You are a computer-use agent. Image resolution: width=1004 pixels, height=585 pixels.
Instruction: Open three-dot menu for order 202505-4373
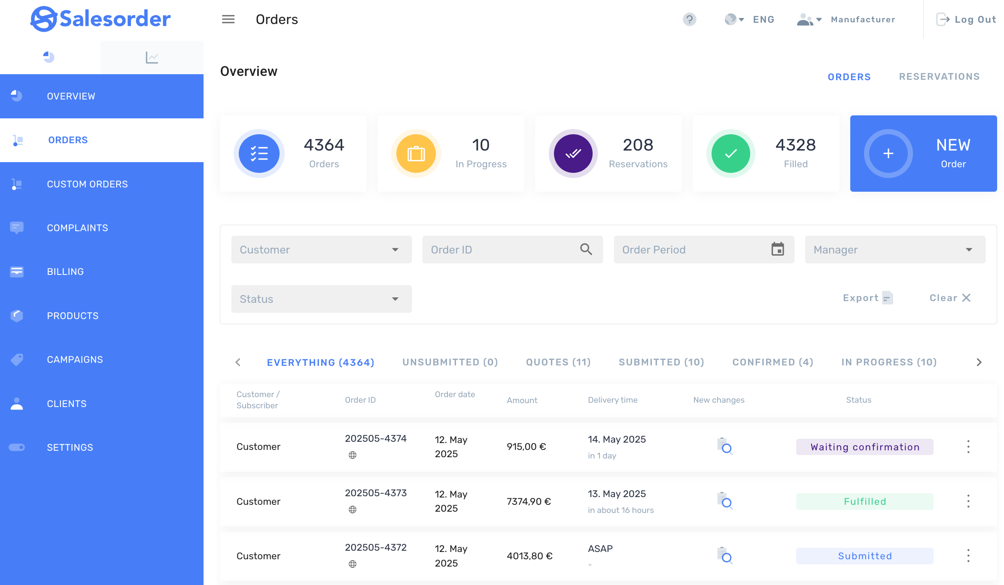(968, 501)
